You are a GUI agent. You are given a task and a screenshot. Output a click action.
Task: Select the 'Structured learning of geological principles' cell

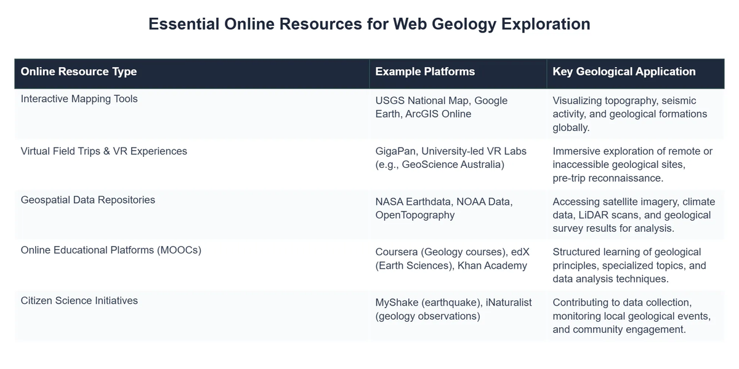[x=636, y=265]
